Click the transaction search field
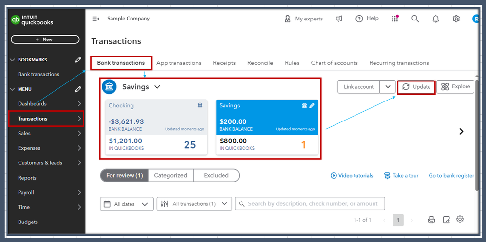The width and height of the screenshot is (486, 242). 310,204
